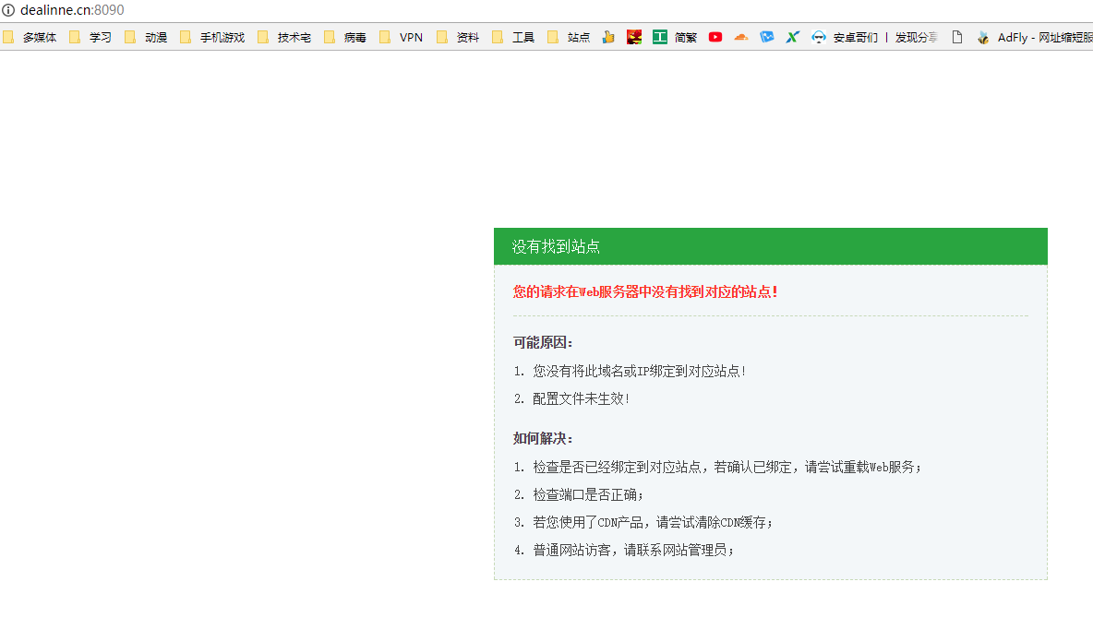
Task: Click the 可能原因 heading
Action: [543, 343]
